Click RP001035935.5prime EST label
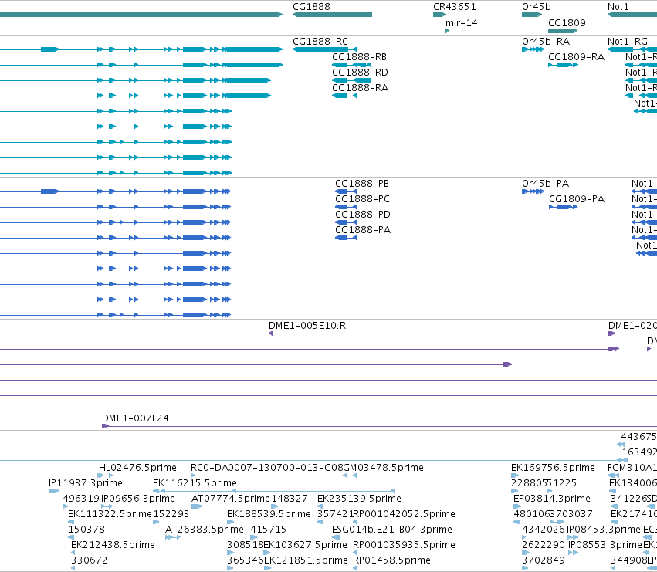657x572 pixels. 404,545
